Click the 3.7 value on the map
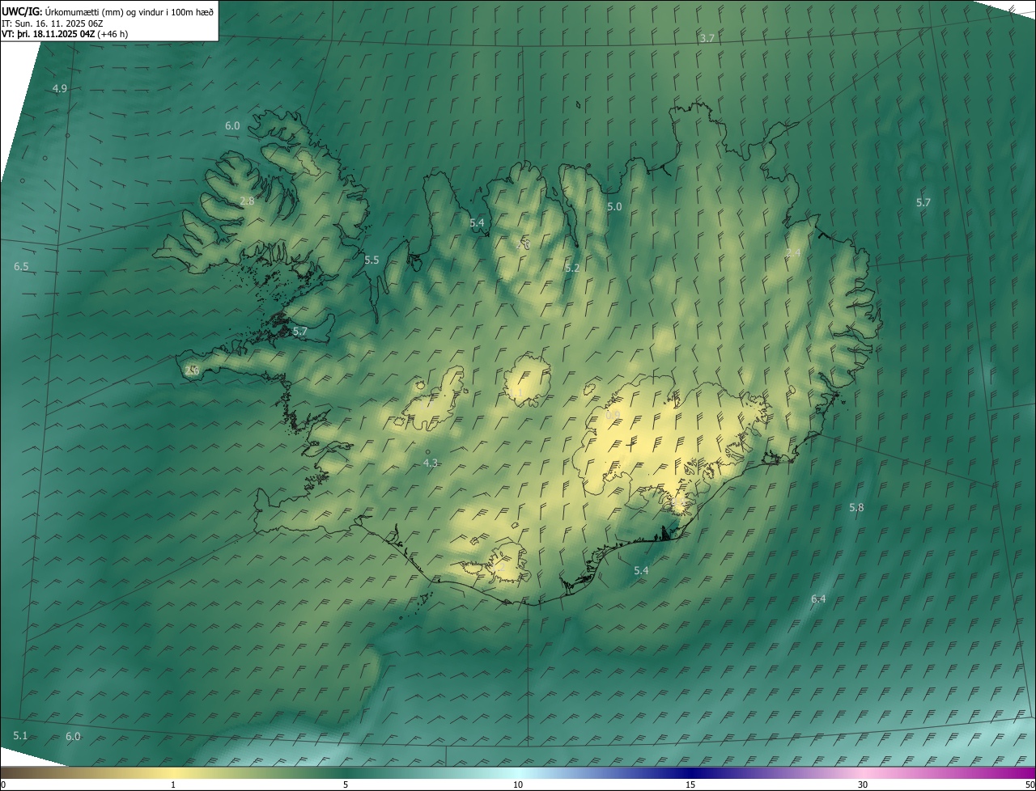Screen dimensions: 1036x791 click(x=707, y=39)
